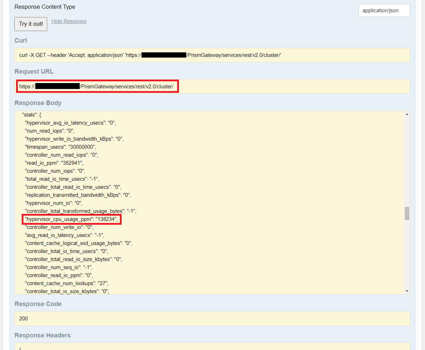Click the response body scroll up arrow
Image resolution: width=425 pixels, height=350 pixels.
(407, 114)
